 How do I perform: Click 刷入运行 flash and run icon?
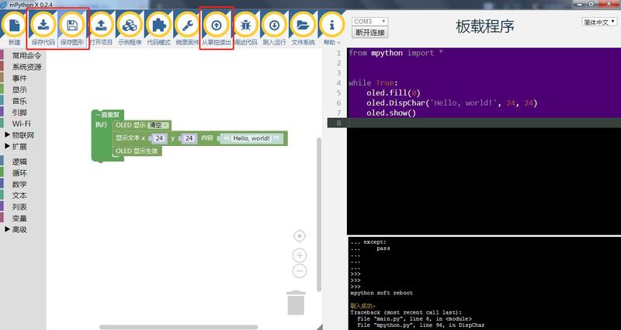[x=274, y=25]
